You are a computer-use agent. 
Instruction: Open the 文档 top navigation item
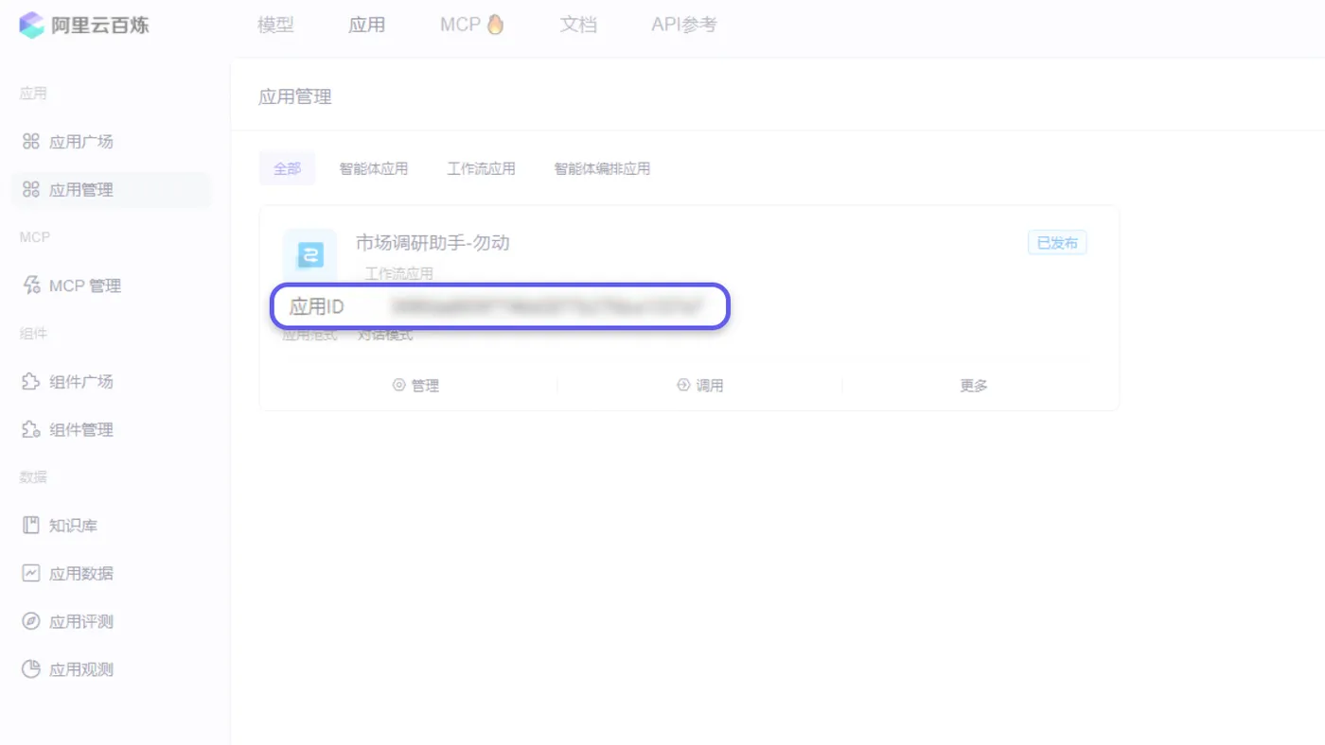578,26
